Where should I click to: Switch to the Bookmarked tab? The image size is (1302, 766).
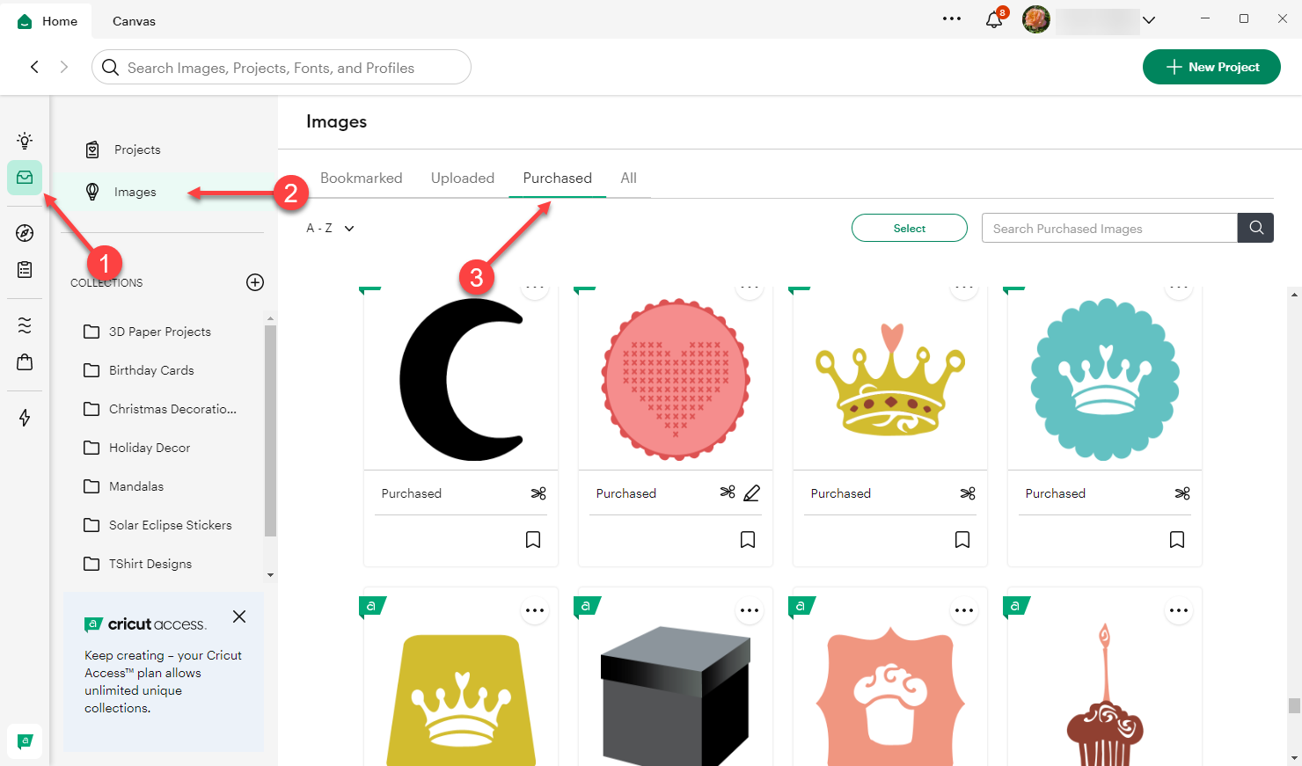pos(361,179)
